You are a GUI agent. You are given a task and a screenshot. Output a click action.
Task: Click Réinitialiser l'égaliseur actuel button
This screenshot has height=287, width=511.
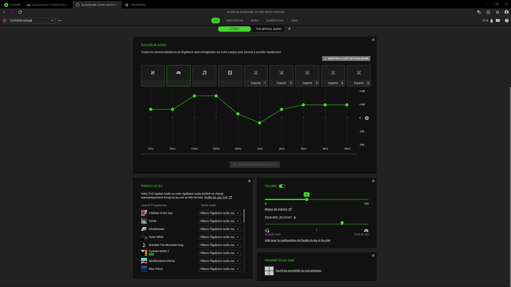pos(255,165)
